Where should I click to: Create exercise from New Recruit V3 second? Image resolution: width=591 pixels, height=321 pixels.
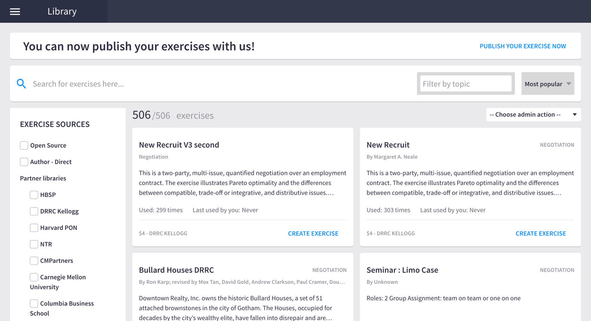pos(313,233)
